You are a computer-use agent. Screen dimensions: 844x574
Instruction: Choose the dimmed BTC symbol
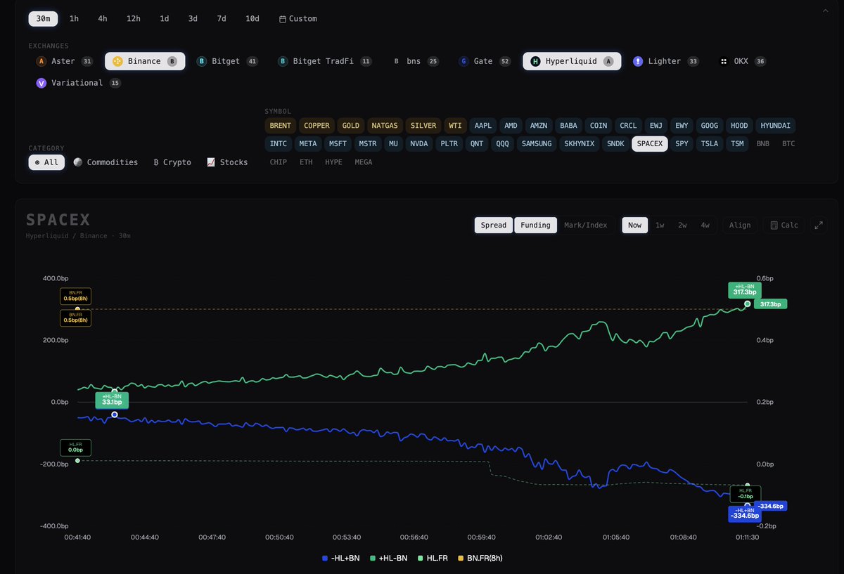pyautogui.click(x=788, y=143)
